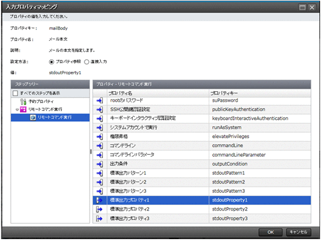Select コマンドラインパラメータ property name

(132, 155)
